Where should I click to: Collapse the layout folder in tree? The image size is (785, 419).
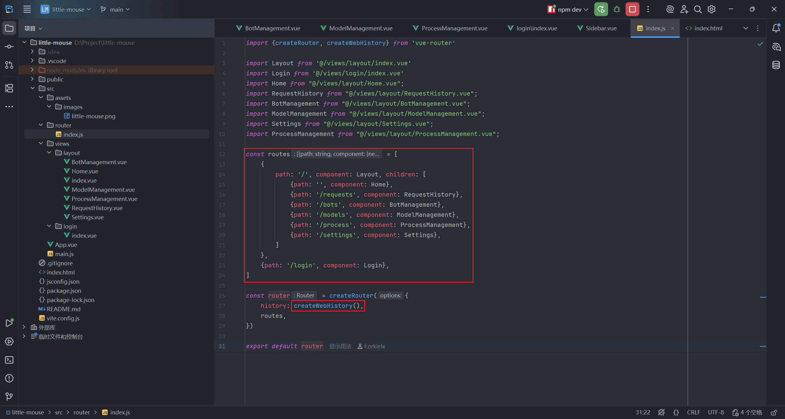coord(49,153)
